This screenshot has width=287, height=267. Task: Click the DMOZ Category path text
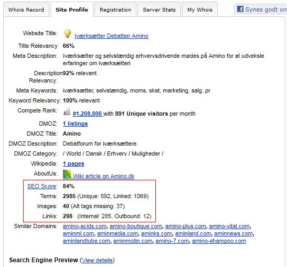pyautogui.click(x=113, y=153)
